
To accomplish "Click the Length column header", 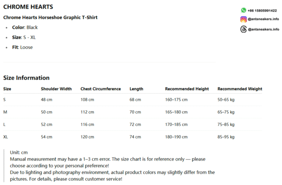I will point(136,89).
